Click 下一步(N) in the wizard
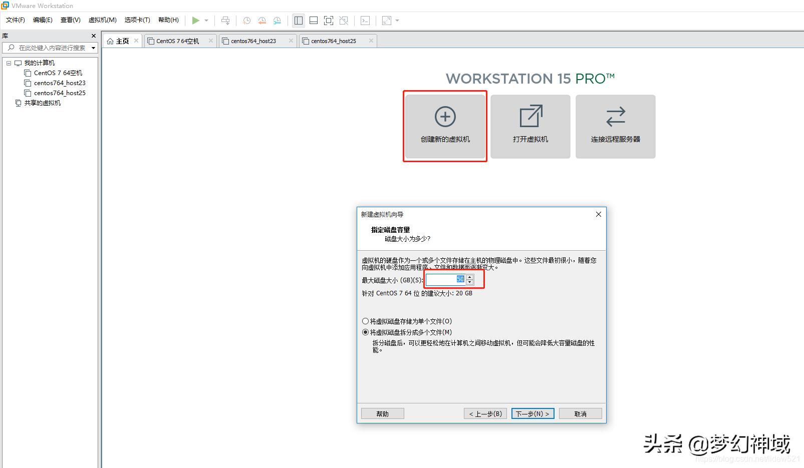The height and width of the screenshot is (468, 804). 532,413
